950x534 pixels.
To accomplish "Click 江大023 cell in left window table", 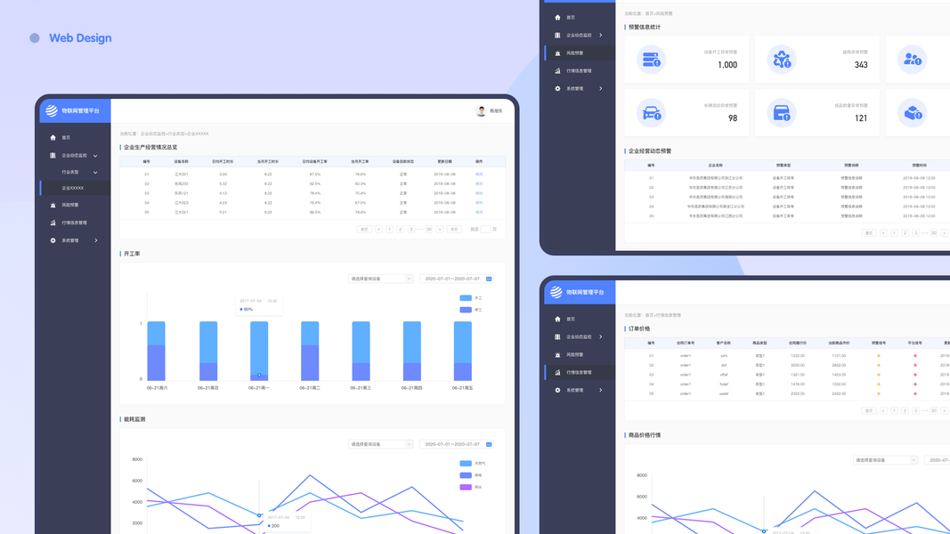I will coord(181,203).
